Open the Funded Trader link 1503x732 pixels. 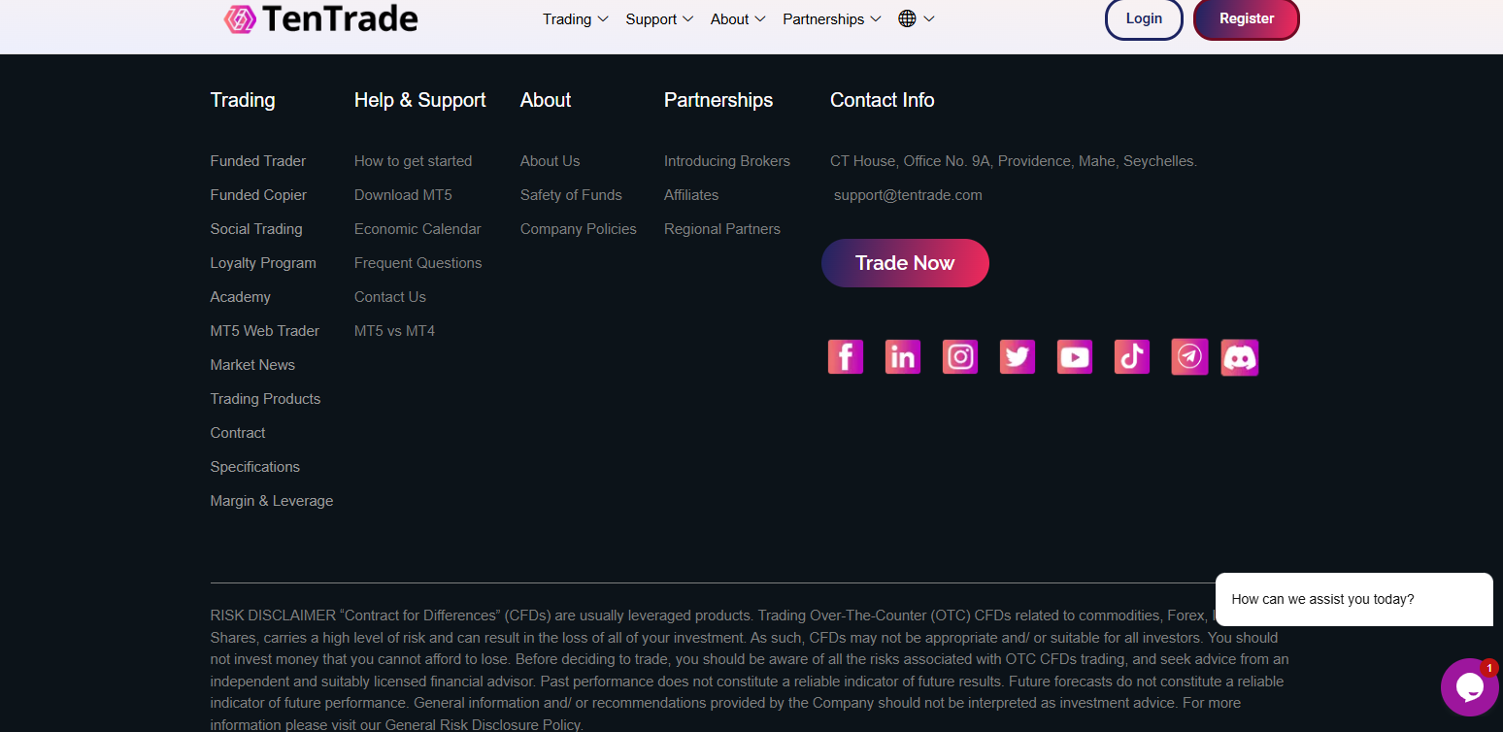[x=258, y=161]
